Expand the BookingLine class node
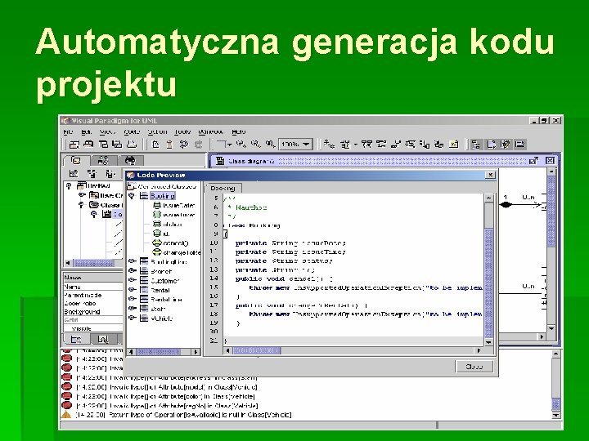The image size is (589, 441). (x=132, y=261)
